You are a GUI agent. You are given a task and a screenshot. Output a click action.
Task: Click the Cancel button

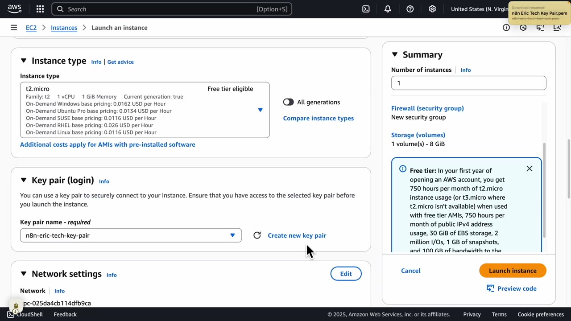point(410,271)
